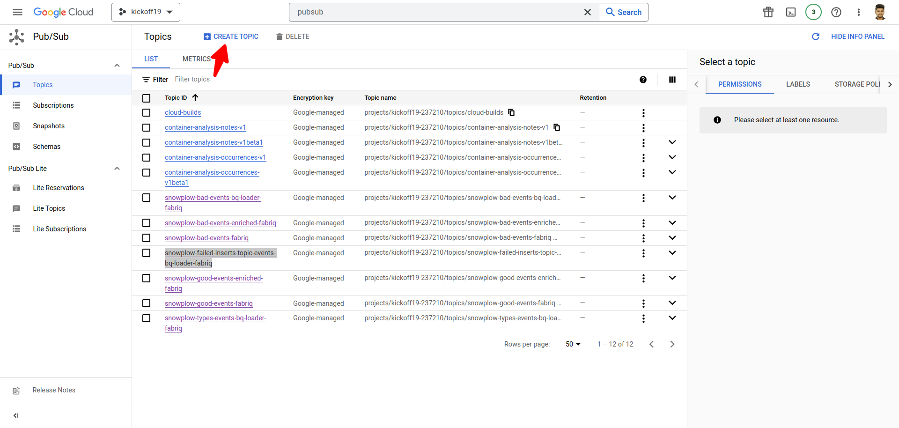This screenshot has width=899, height=428.
Task: Check the container-analysis-notes-v1 checkbox
Action: click(x=147, y=128)
